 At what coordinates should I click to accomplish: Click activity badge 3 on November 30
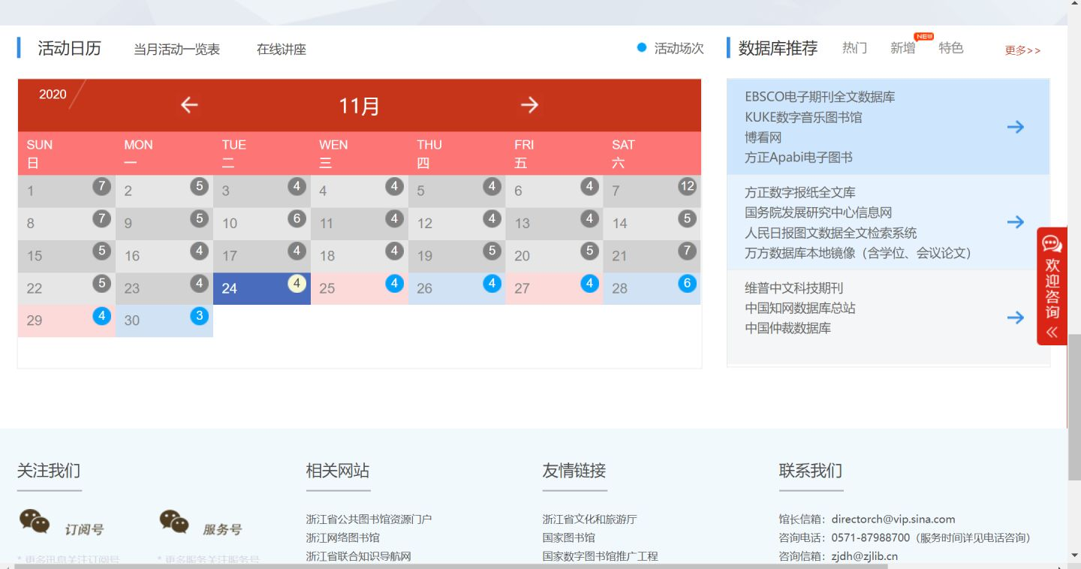[x=200, y=315]
